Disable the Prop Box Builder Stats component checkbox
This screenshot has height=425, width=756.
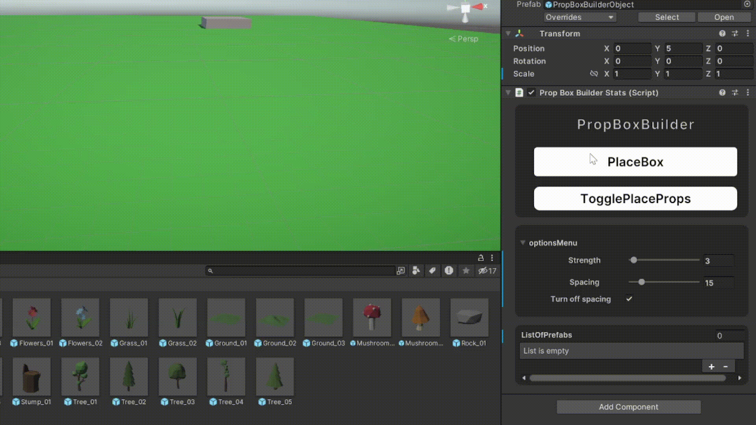point(532,93)
